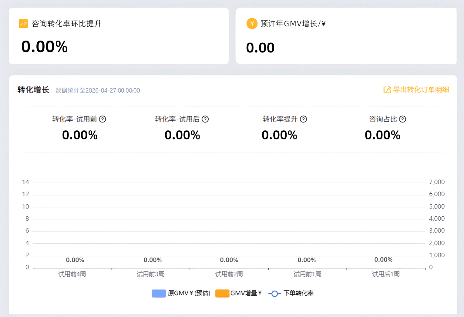Image resolution: width=464 pixels, height=317 pixels.
Task: Click the 0.00% data label above 试用前4周
Action: (75, 260)
